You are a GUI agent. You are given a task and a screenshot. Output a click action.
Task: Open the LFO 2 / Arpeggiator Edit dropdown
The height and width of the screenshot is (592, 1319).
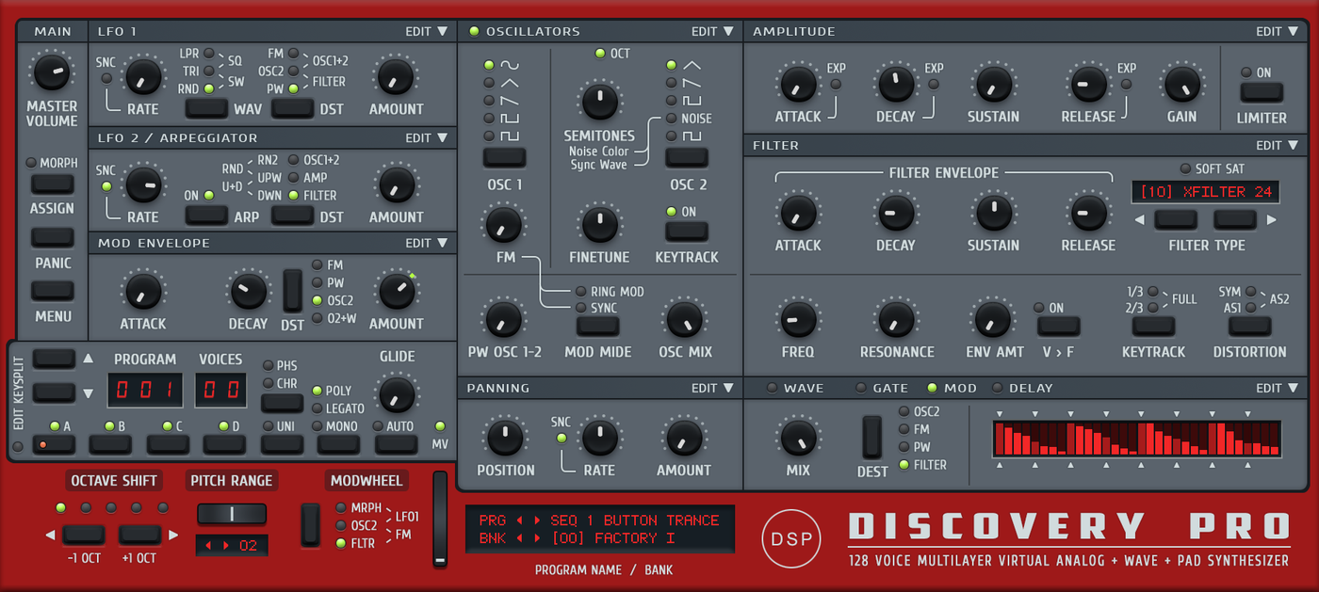point(427,137)
